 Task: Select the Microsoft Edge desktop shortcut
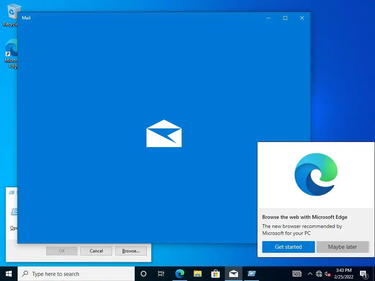tap(11, 53)
